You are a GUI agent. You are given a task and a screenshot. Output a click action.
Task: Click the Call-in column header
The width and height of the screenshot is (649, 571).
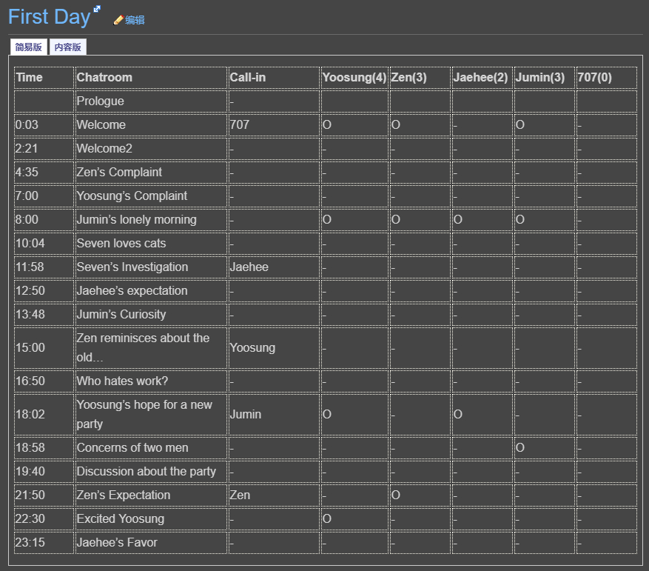pos(274,78)
